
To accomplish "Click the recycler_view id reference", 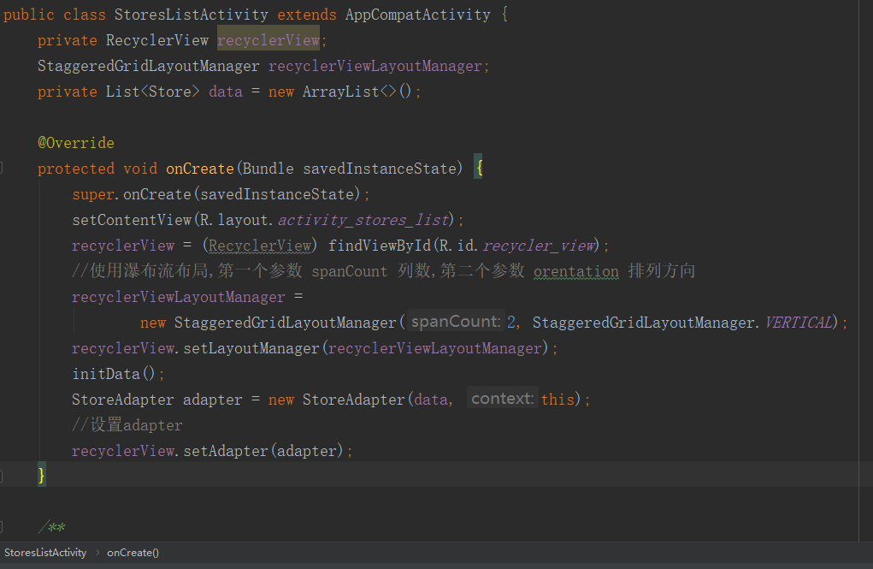I will point(539,246).
